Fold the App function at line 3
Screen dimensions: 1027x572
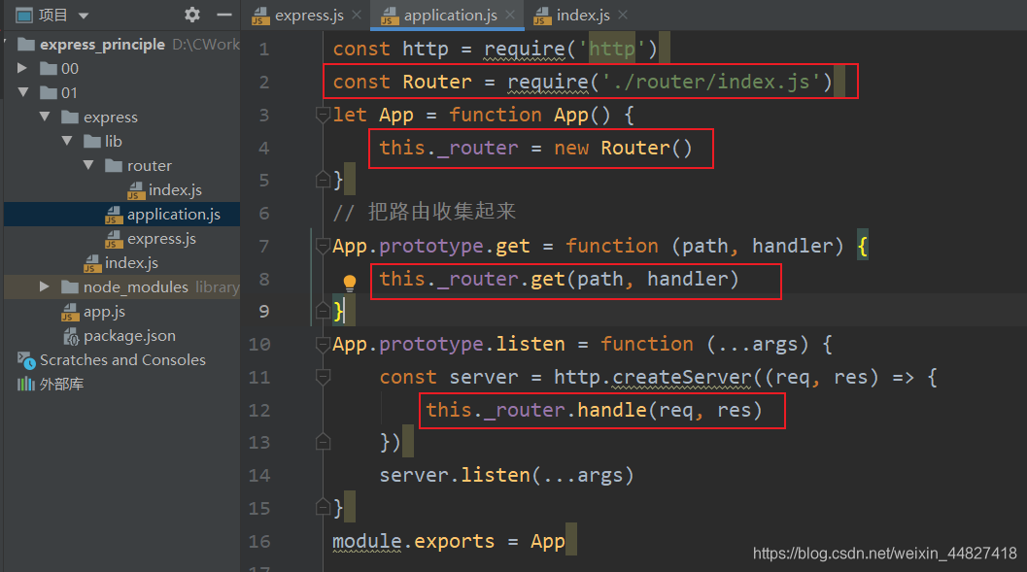coord(323,116)
